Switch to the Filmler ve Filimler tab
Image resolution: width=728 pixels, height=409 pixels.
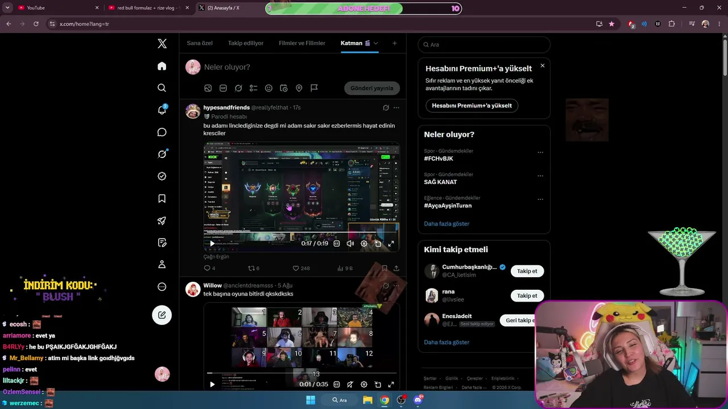(302, 43)
